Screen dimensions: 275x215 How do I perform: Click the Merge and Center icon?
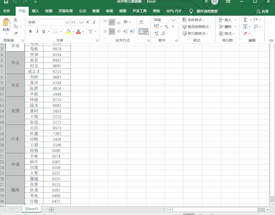point(141,31)
